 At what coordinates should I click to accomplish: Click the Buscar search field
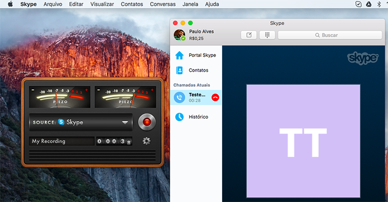pos(330,35)
